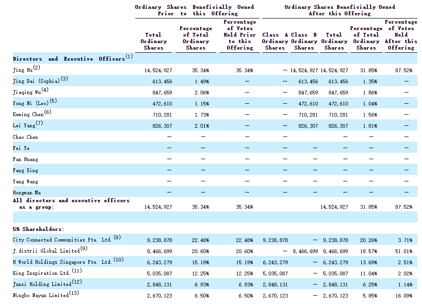Click 'Ningbo Nayun Limited' row label

pyautogui.click(x=41, y=295)
